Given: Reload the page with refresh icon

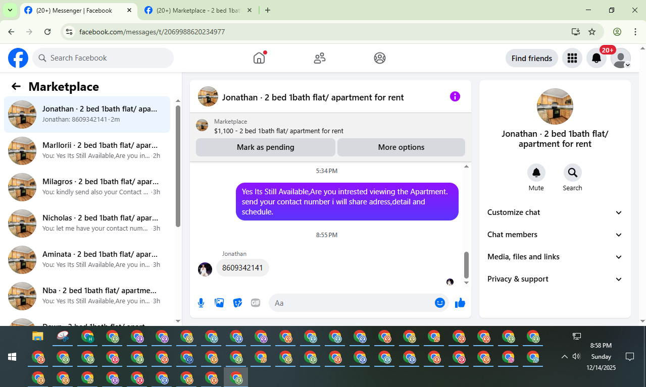Looking at the screenshot, I should click(47, 32).
